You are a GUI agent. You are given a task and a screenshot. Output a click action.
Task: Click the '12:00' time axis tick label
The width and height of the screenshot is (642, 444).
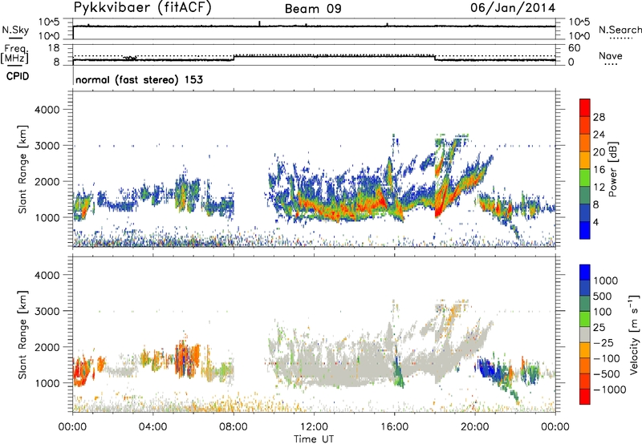coord(314,427)
